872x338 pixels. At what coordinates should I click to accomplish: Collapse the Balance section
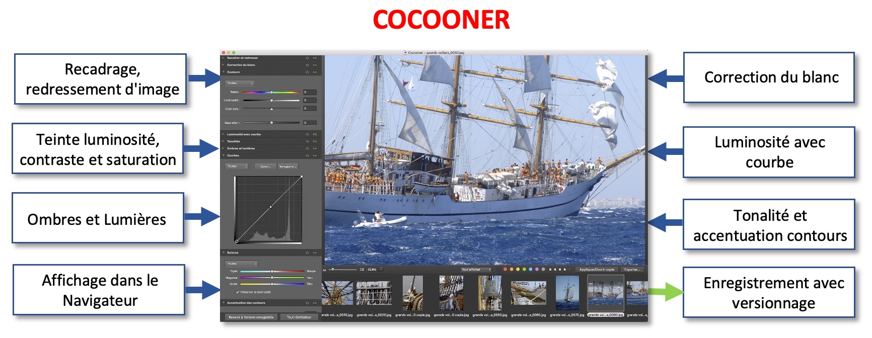click(223, 252)
